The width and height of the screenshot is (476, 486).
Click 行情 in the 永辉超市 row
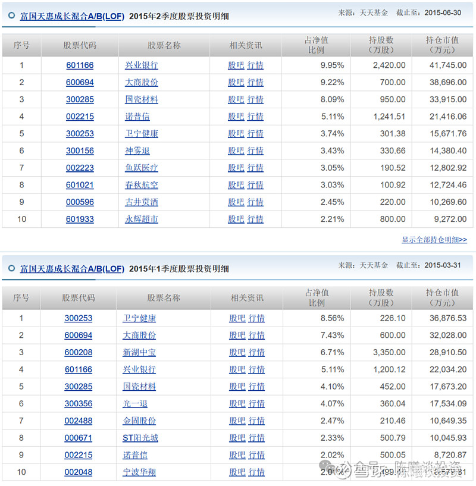coord(255,219)
